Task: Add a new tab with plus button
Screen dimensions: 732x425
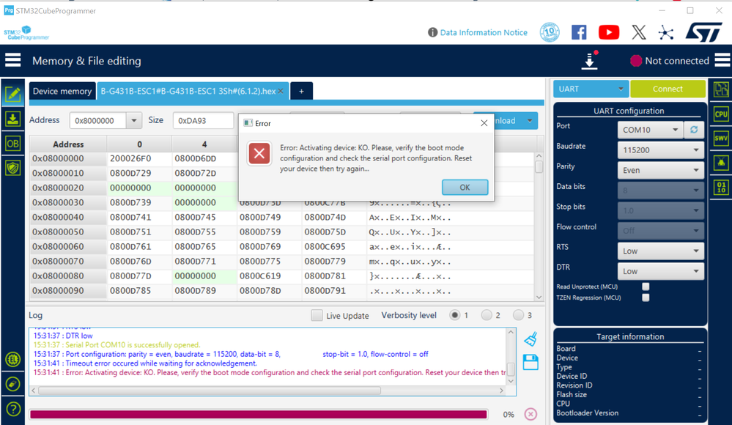Action: pyautogui.click(x=302, y=91)
